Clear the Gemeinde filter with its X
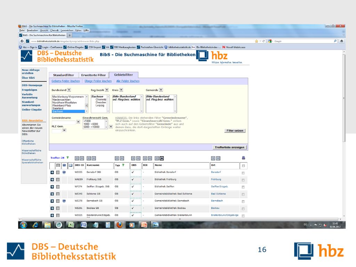The width and height of the screenshot is (356, 267). pos(161,90)
